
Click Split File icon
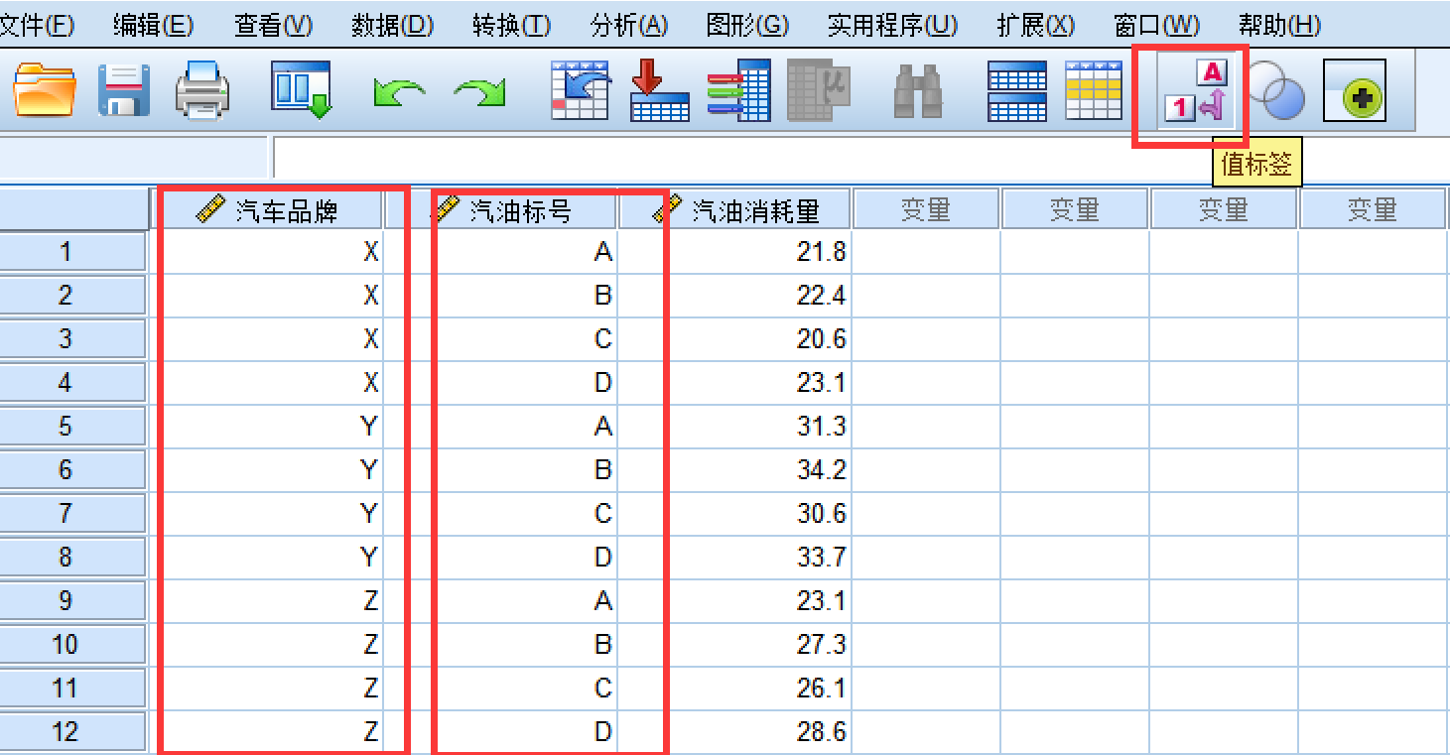pos(1017,91)
